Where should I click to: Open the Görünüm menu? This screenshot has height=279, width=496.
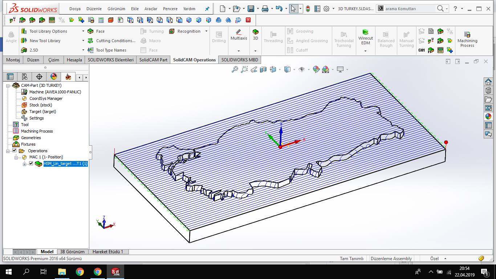(x=117, y=9)
